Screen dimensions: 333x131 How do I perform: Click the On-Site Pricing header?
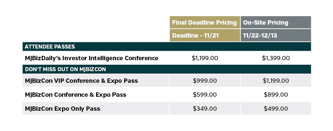(x=276, y=22)
